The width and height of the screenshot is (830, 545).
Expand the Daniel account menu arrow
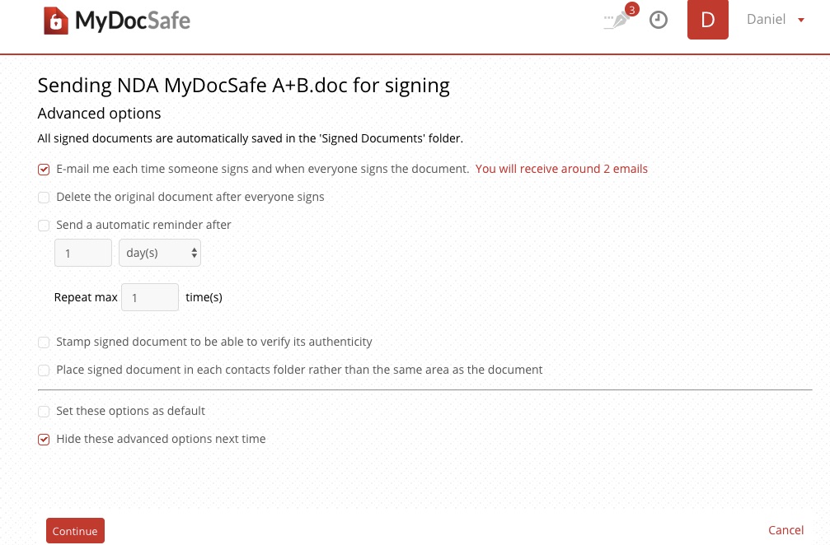point(801,21)
